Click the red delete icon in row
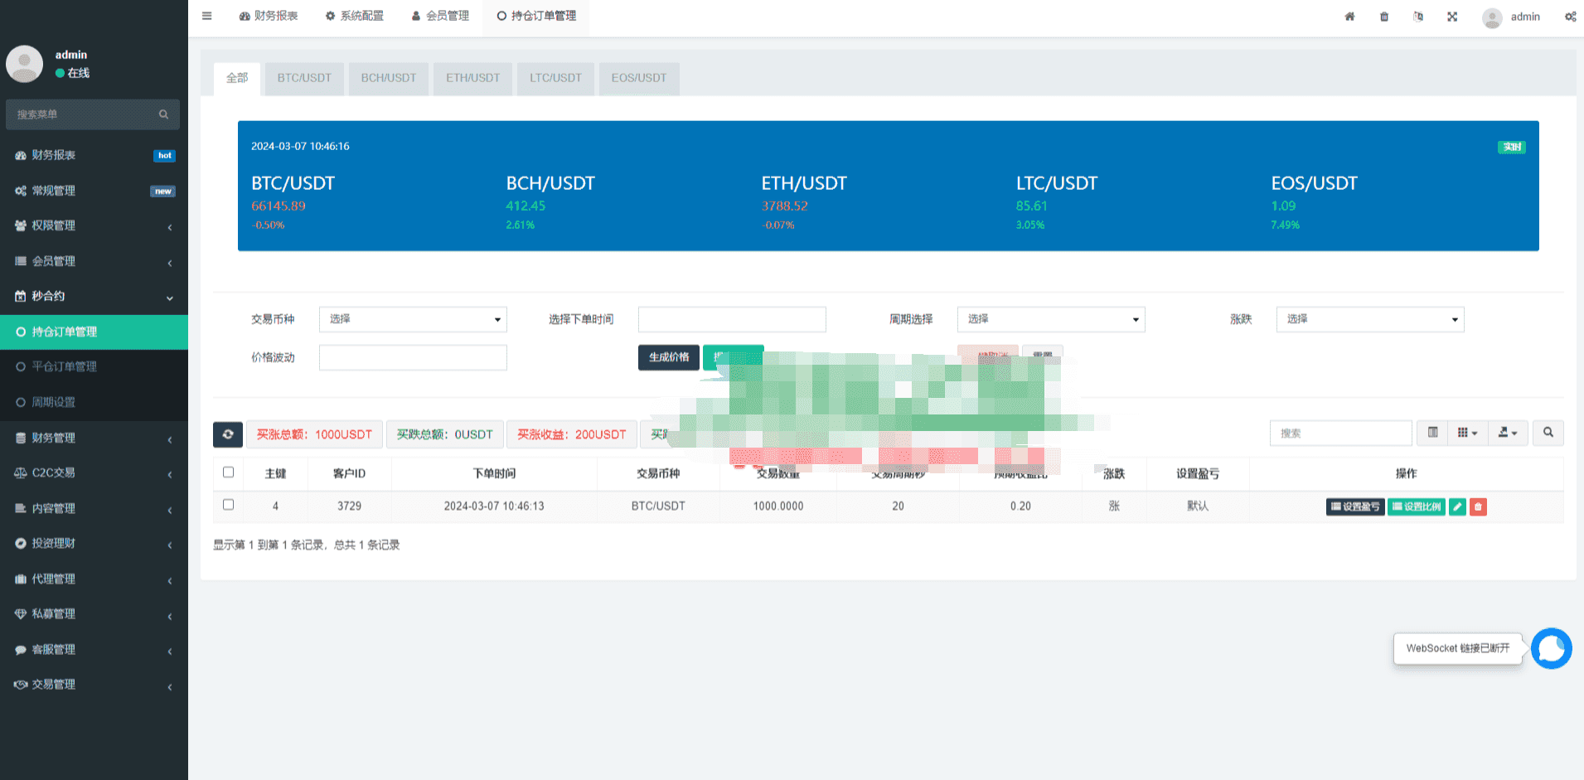This screenshot has width=1584, height=780. coord(1478,506)
